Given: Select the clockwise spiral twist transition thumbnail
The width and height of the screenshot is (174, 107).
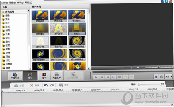Looking at the screenshot, I should point(77,42).
